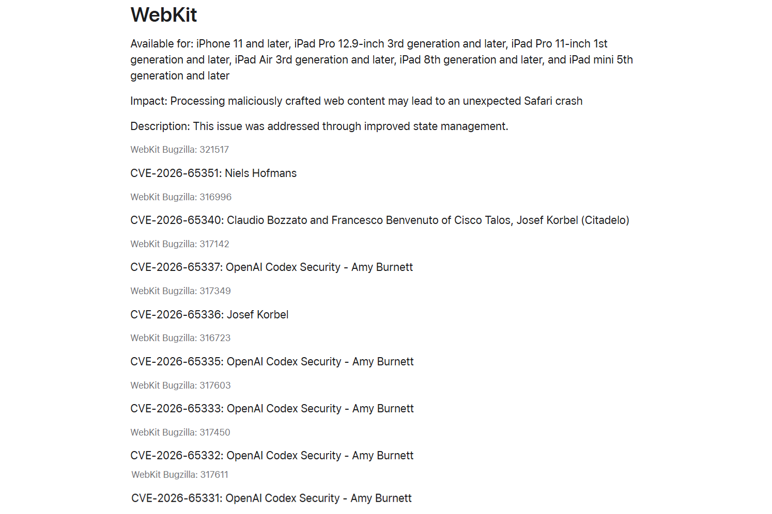Click the Impact paragraph about Safari crash
The image size is (772, 514).
pos(357,101)
